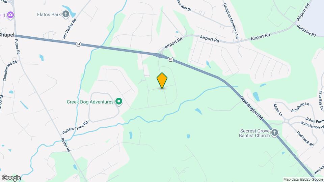This screenshot has width=324, height=182.
Task: Click the Weddington Rd road label
Action: pyautogui.click(x=251, y=108)
